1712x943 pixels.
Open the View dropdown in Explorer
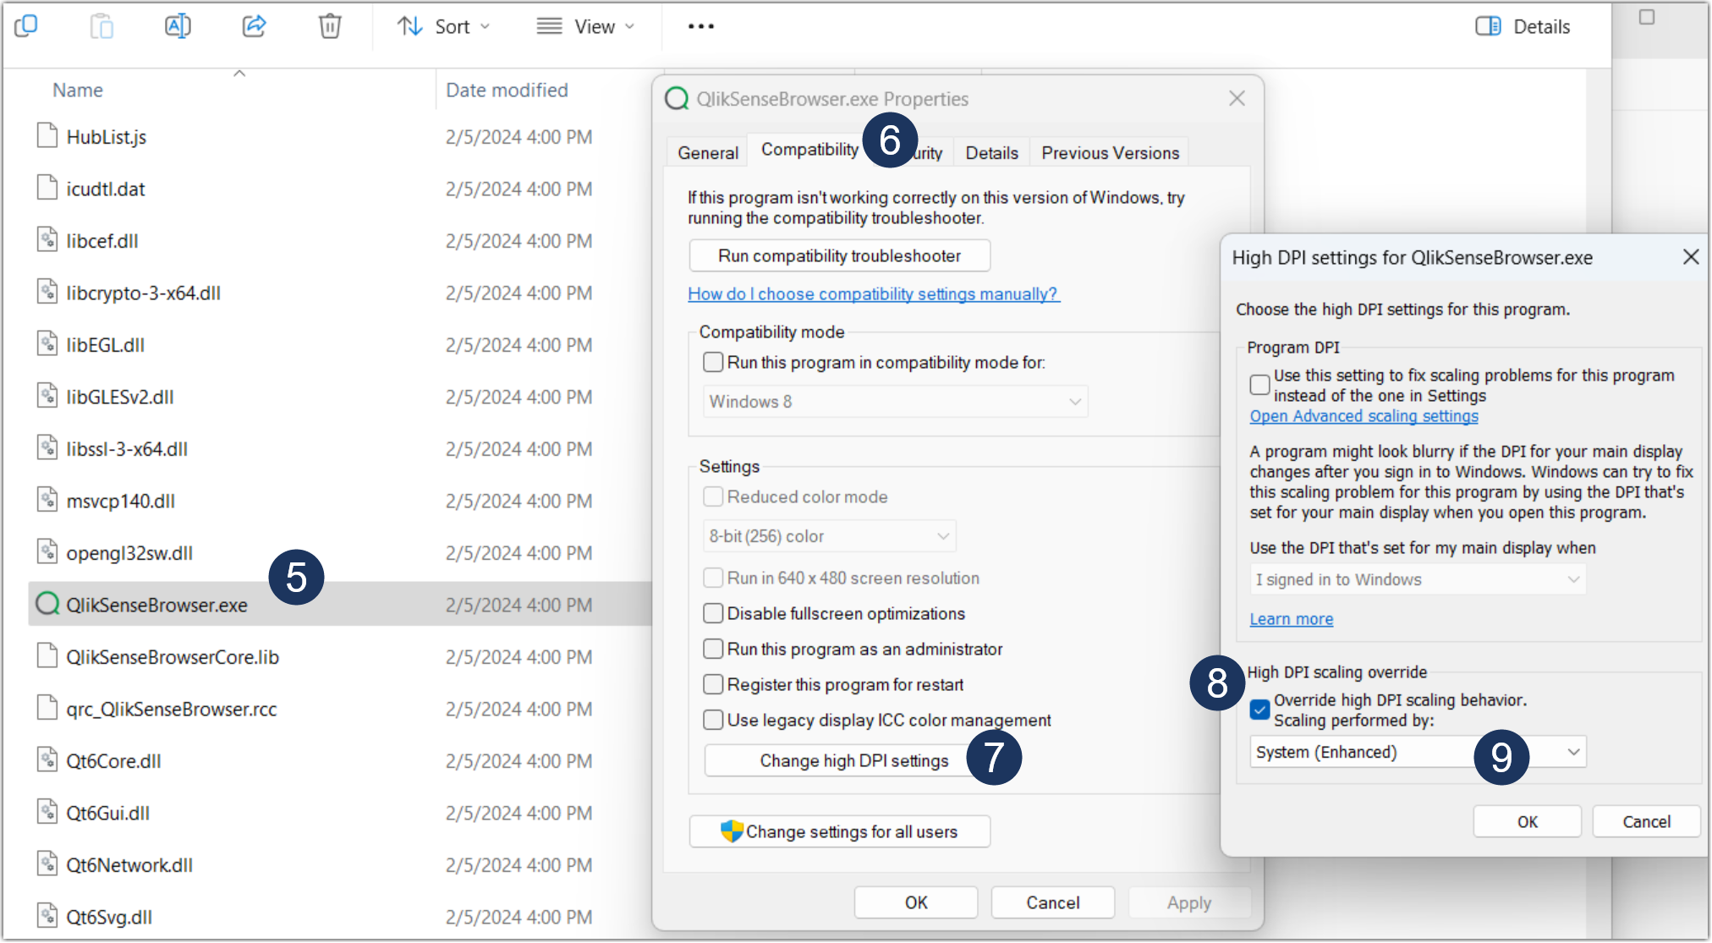(585, 26)
